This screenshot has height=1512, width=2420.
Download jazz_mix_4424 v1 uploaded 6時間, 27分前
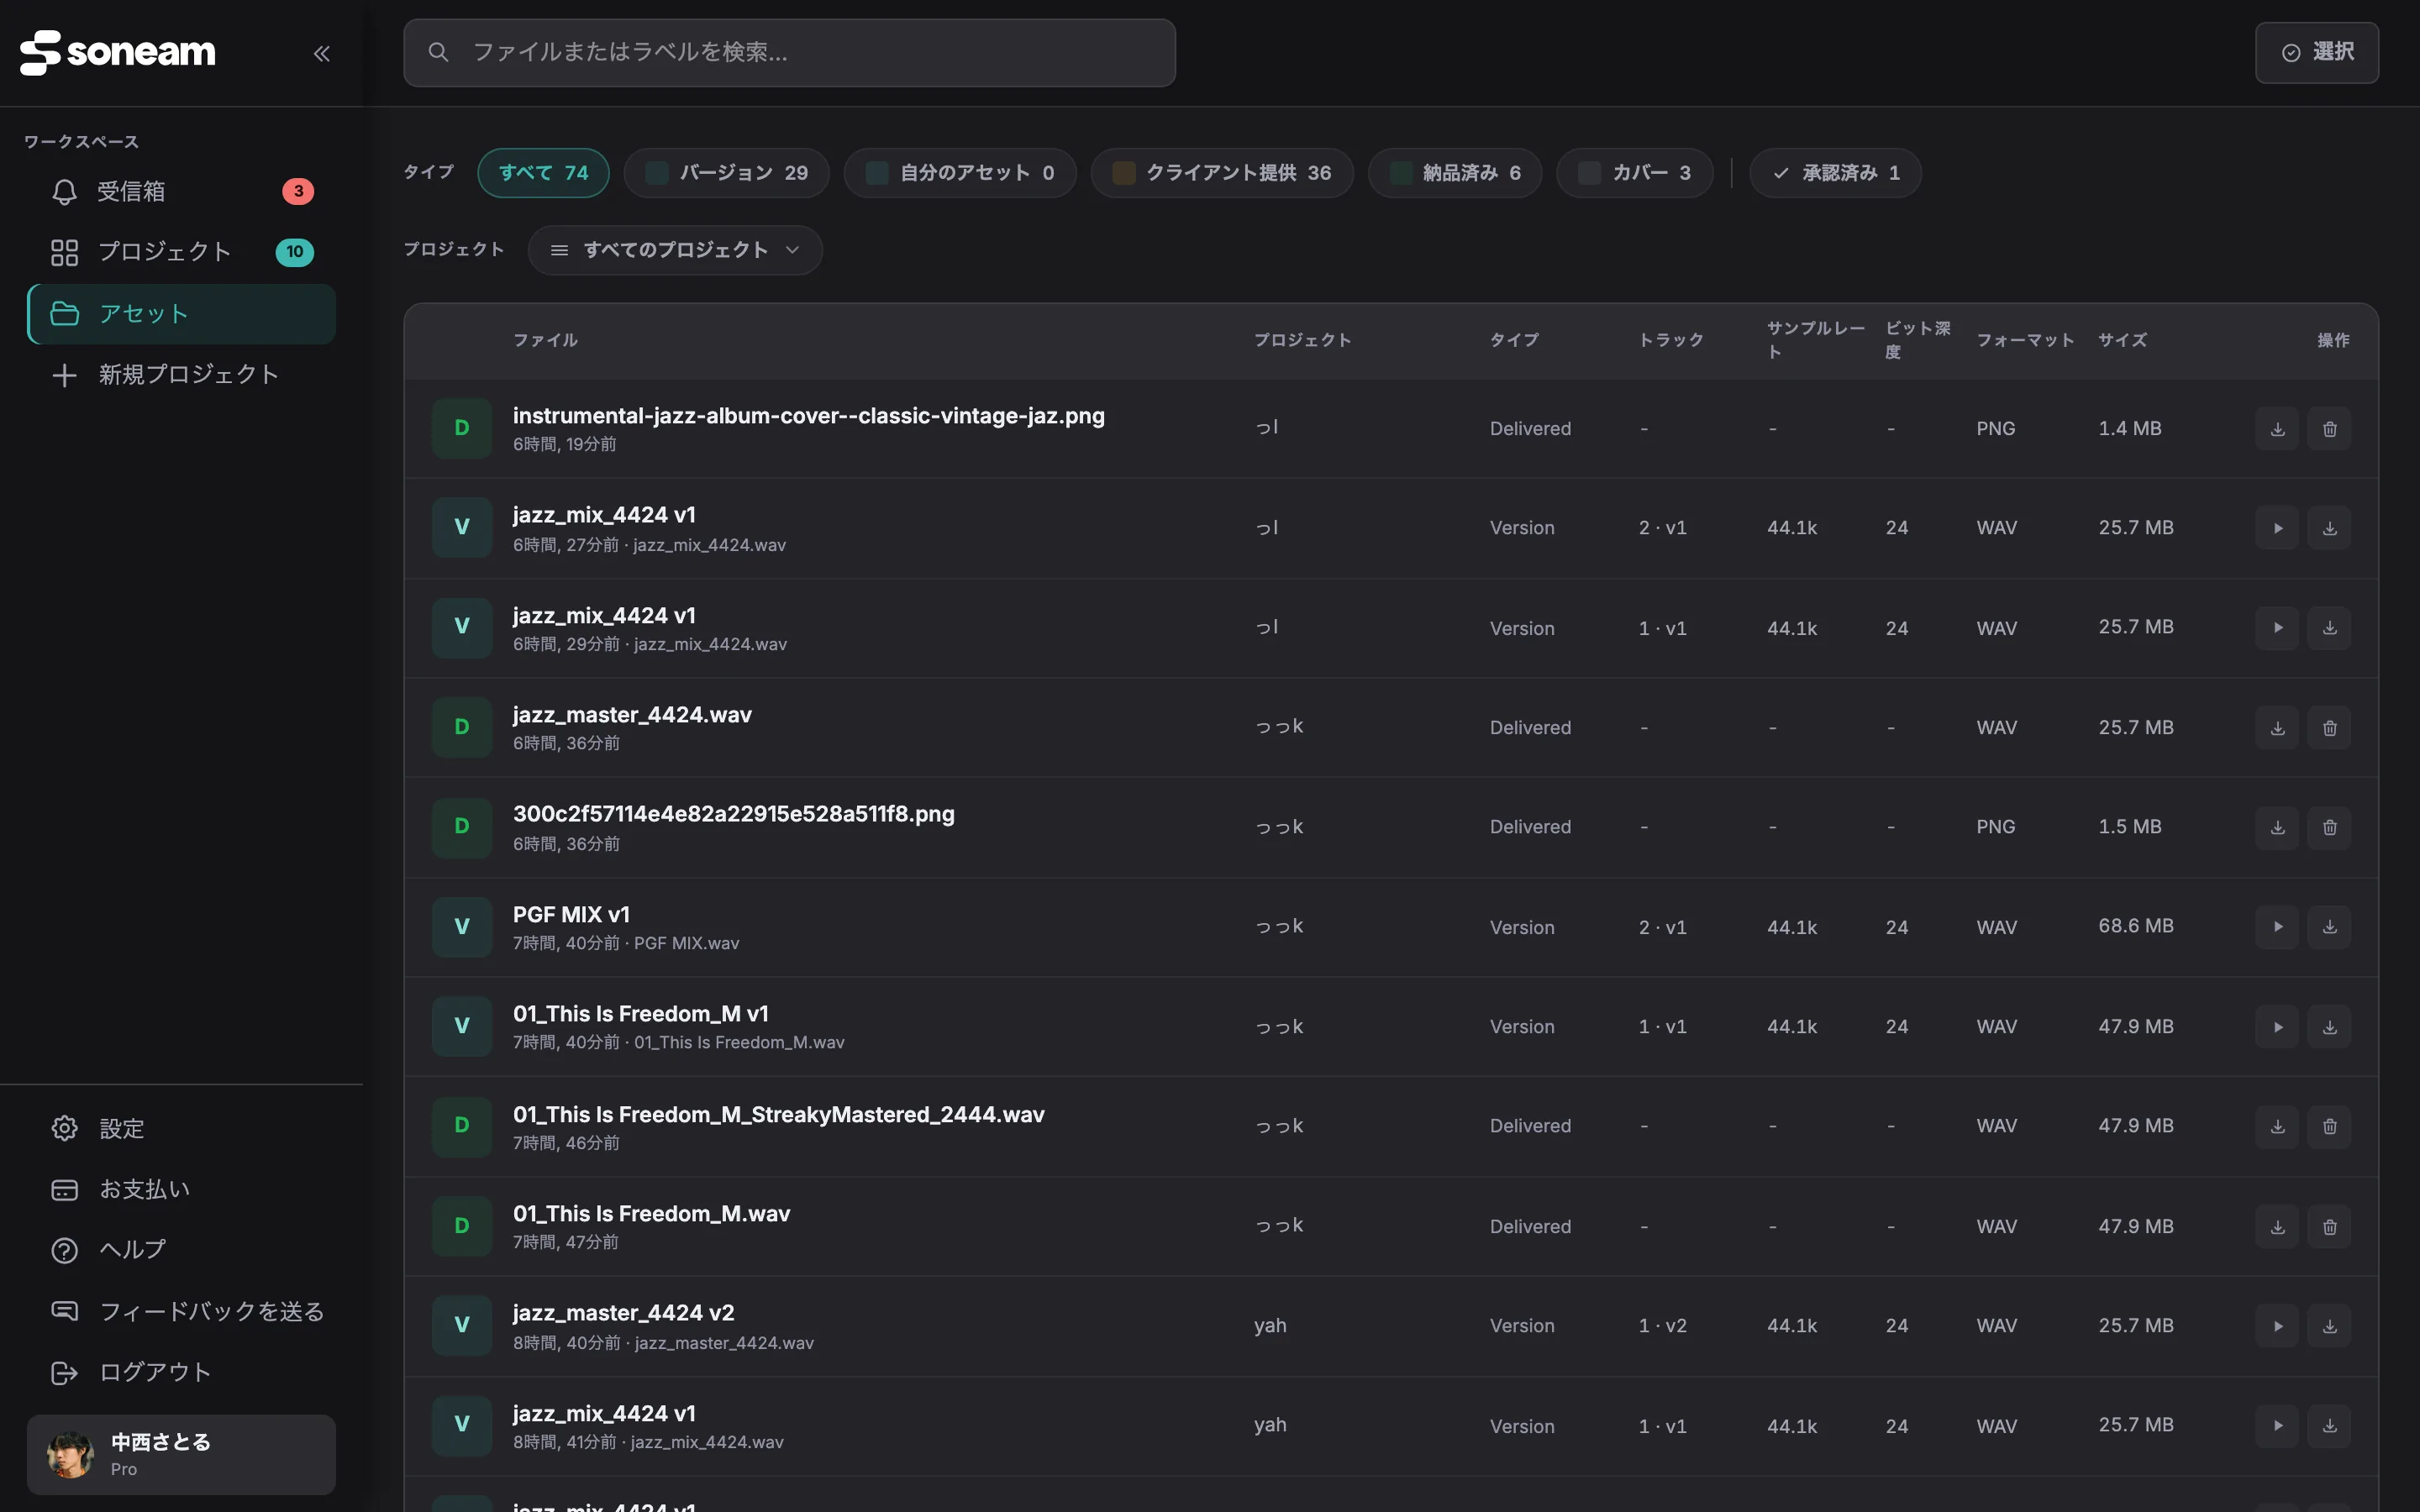[2329, 528]
